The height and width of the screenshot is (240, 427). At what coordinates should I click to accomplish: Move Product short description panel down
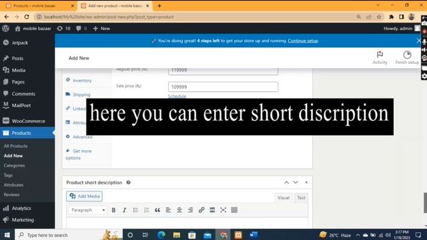tap(296, 182)
